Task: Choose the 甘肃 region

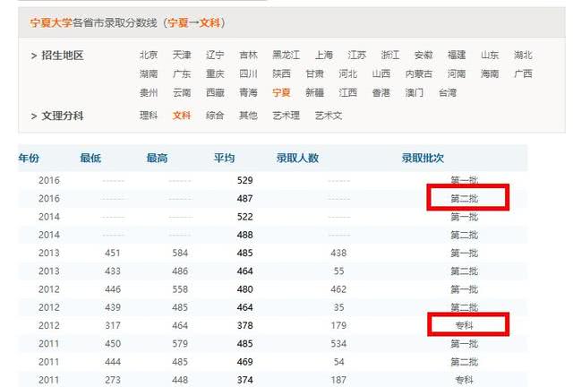Action: tap(314, 73)
